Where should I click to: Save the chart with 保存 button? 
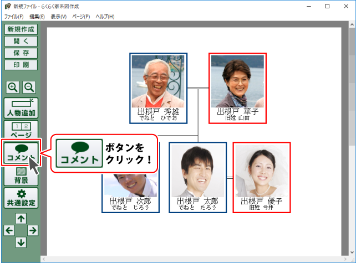click(21, 53)
